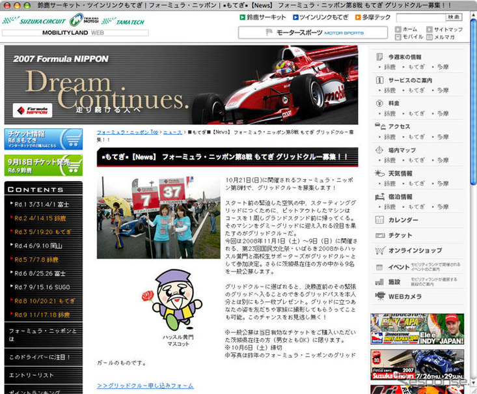Click the access car icon
Image resolution: width=477 pixels, height=394 pixels.
coord(379,127)
